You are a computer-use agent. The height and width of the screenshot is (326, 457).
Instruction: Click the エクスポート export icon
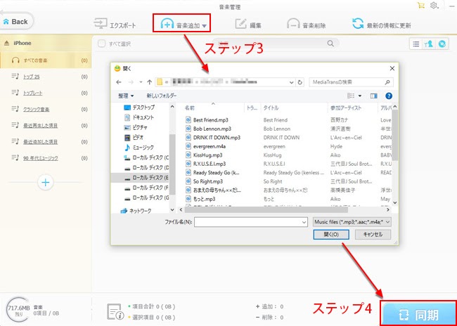click(101, 24)
